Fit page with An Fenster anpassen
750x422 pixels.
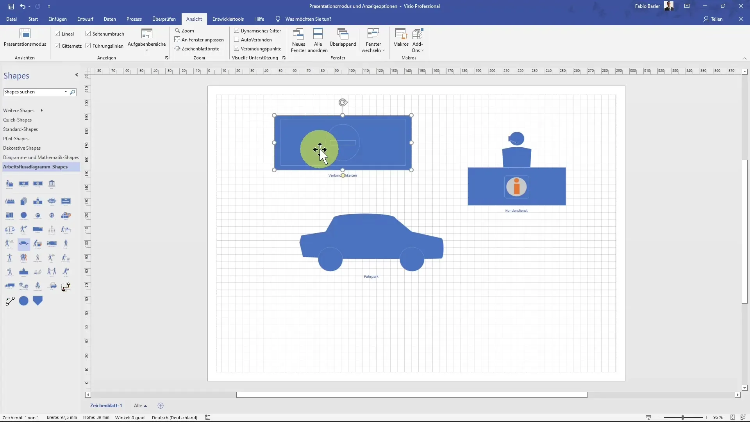pos(199,39)
